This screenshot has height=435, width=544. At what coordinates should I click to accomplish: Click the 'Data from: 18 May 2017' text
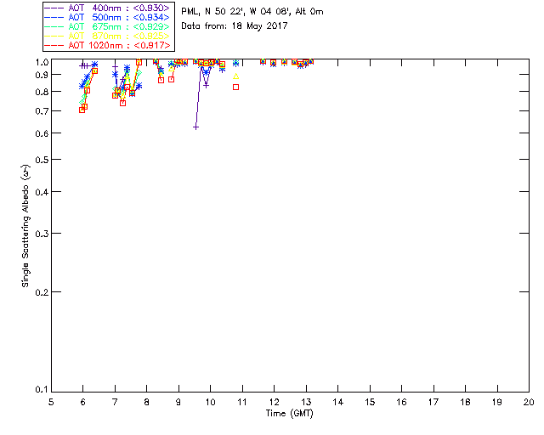coord(235,25)
